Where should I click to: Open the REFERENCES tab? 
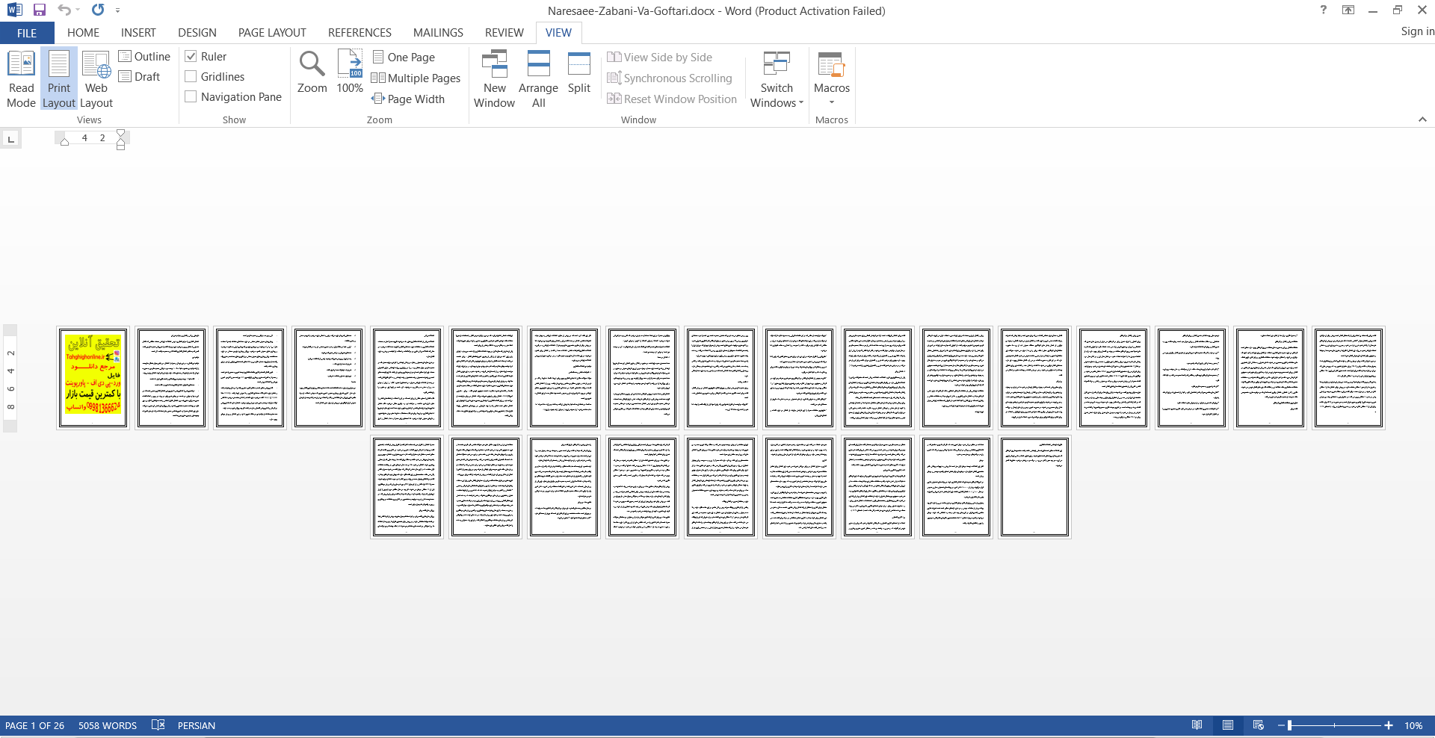(x=359, y=33)
